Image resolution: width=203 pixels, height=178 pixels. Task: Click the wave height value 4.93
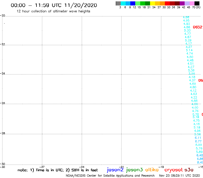click(x=187, y=24)
